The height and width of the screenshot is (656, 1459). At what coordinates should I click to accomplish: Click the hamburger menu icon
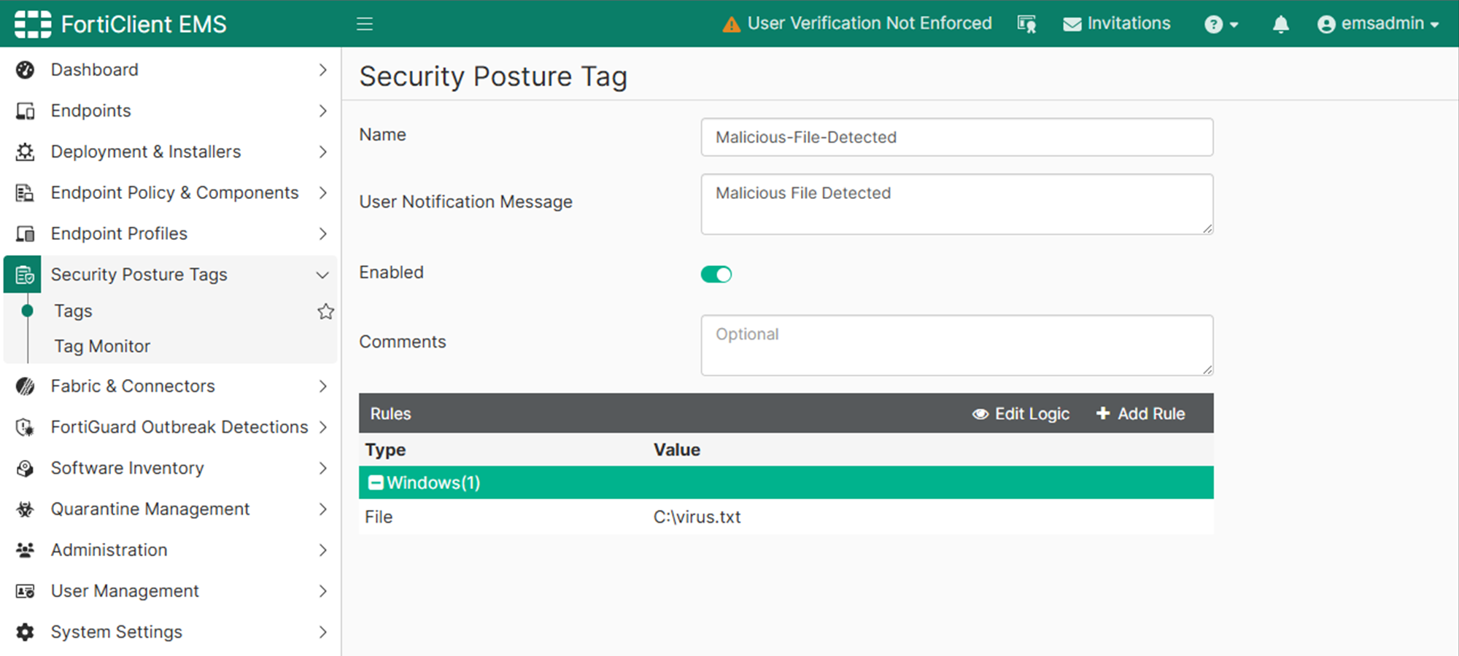[365, 24]
